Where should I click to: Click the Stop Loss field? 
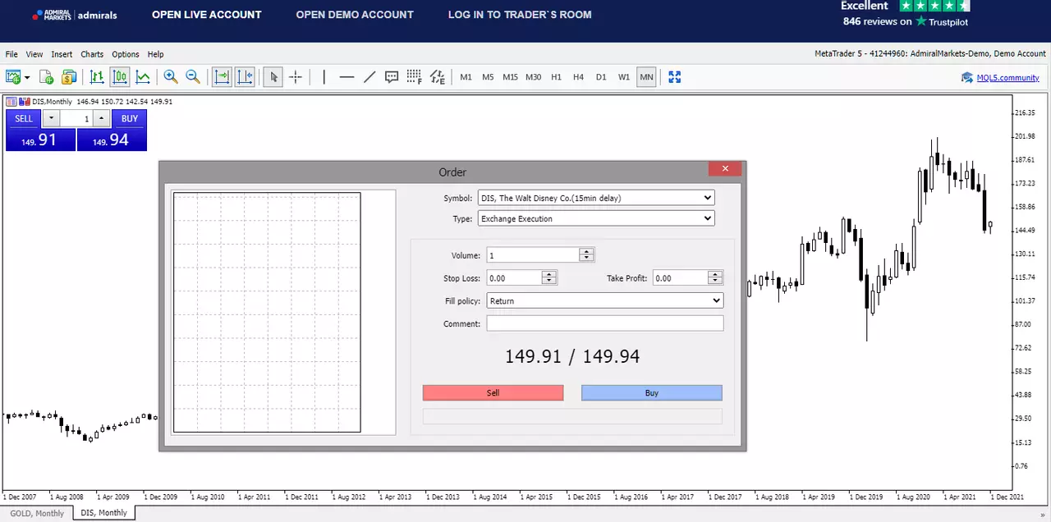514,278
